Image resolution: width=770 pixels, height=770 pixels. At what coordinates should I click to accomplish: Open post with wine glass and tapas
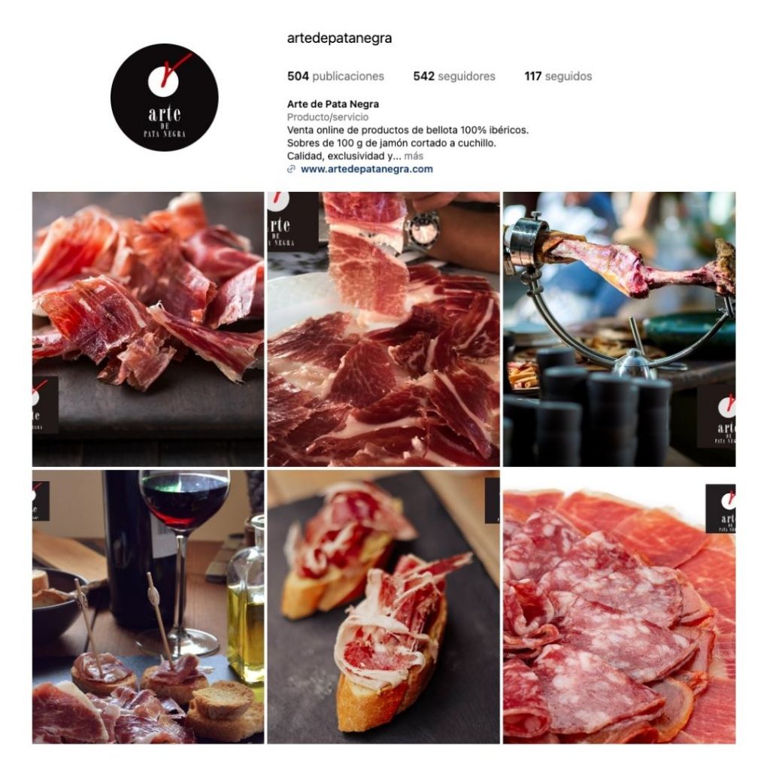148,607
